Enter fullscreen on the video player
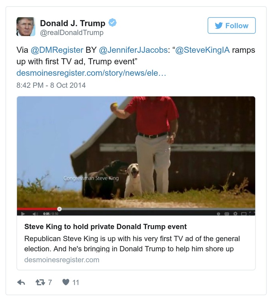 coord(252,213)
